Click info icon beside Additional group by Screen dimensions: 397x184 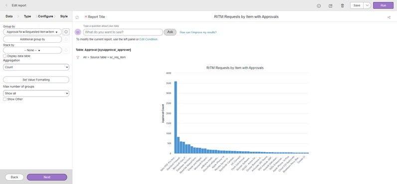pos(66,39)
